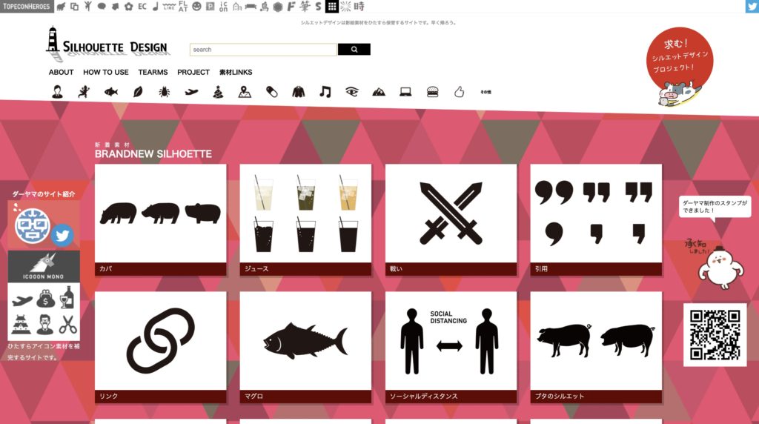This screenshot has width=759, height=424.
Task: Click the BRANDNEW SILHOETTE heading
Action: pyautogui.click(x=153, y=154)
